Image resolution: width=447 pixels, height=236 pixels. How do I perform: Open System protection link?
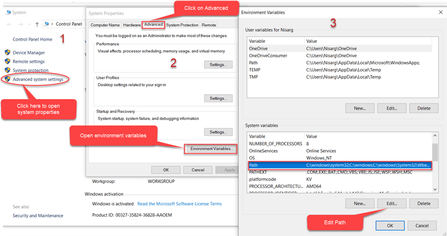click(30, 70)
